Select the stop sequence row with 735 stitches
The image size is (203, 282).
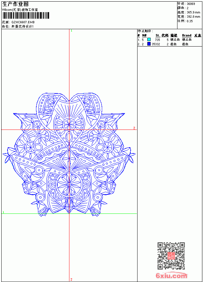click(169, 40)
